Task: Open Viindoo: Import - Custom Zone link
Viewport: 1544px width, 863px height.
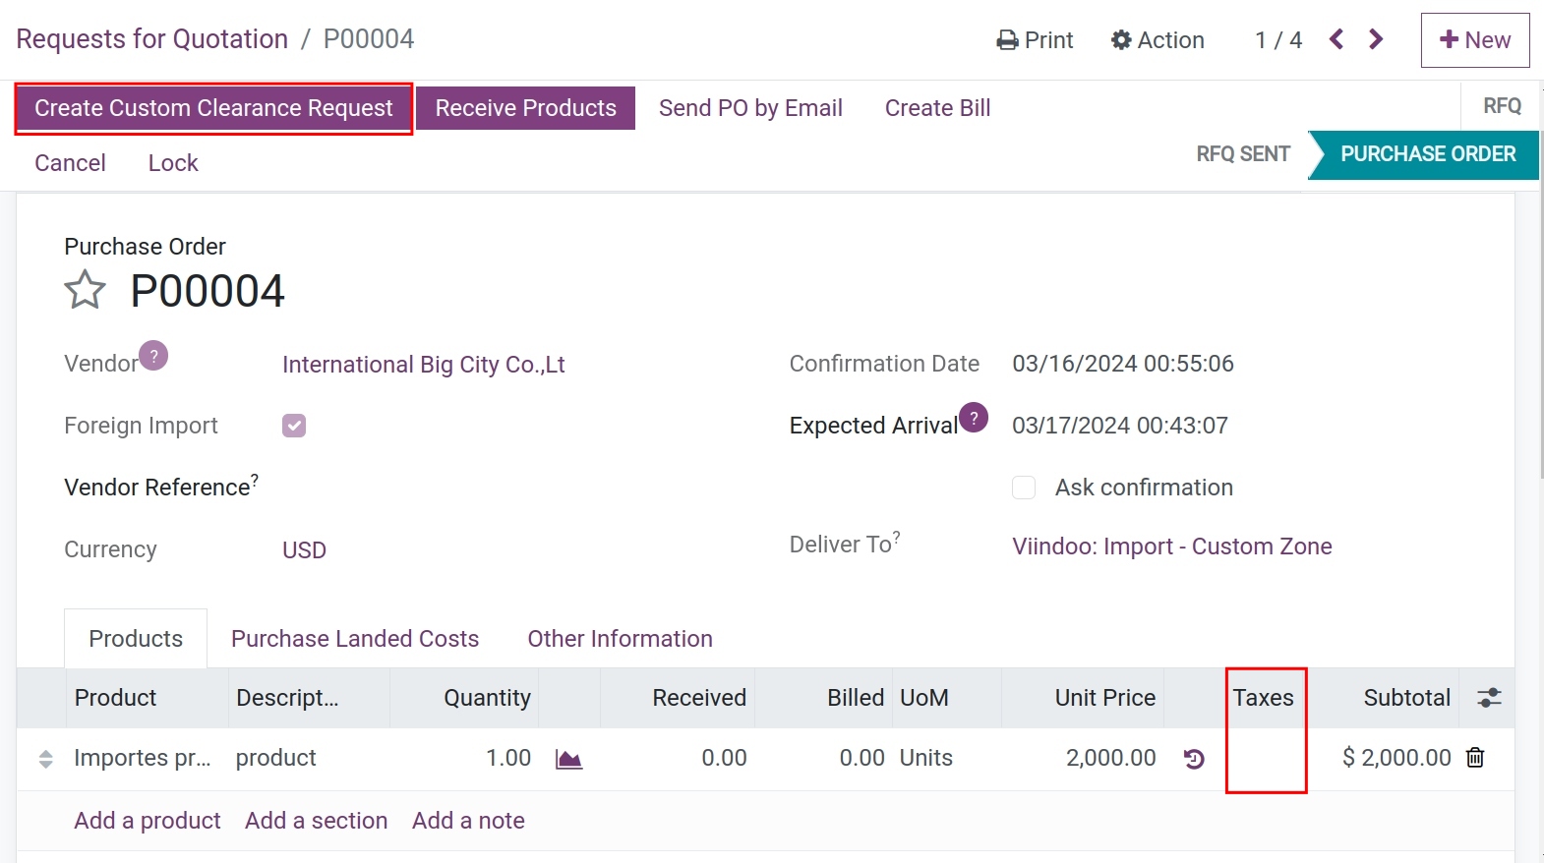Action: coord(1172,547)
